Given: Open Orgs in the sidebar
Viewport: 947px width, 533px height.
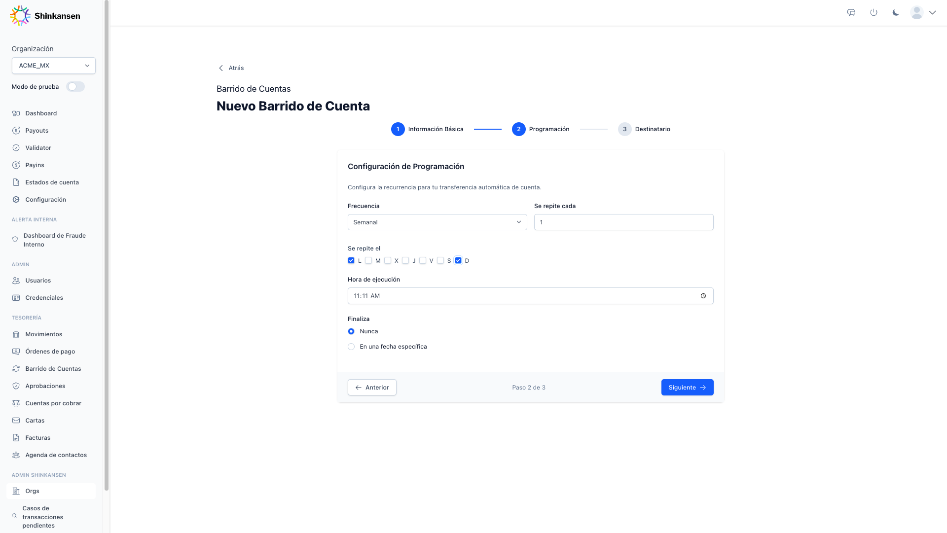Looking at the screenshot, I should coord(51,491).
